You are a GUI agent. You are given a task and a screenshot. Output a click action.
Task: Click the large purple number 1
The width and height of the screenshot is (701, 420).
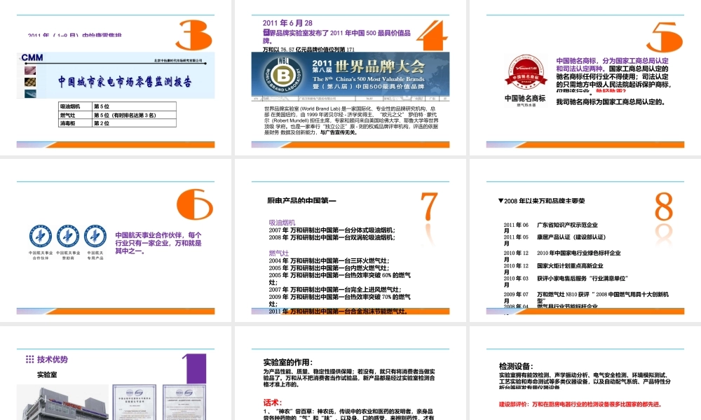[195, 369]
